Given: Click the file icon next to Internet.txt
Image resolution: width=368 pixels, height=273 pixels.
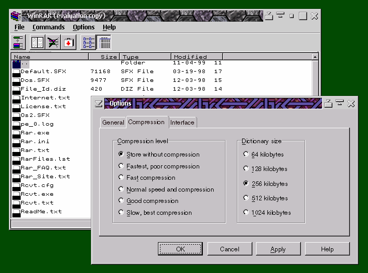Looking at the screenshot, I should [16, 99].
